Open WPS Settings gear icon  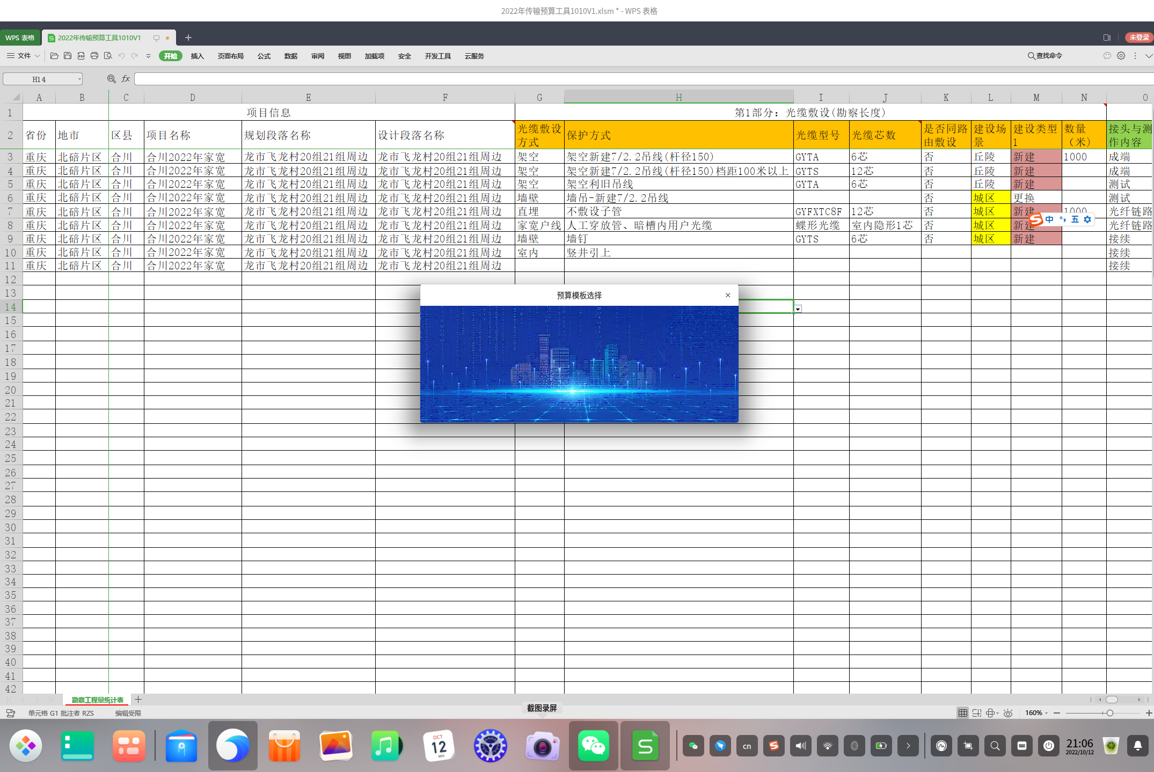pos(1121,56)
